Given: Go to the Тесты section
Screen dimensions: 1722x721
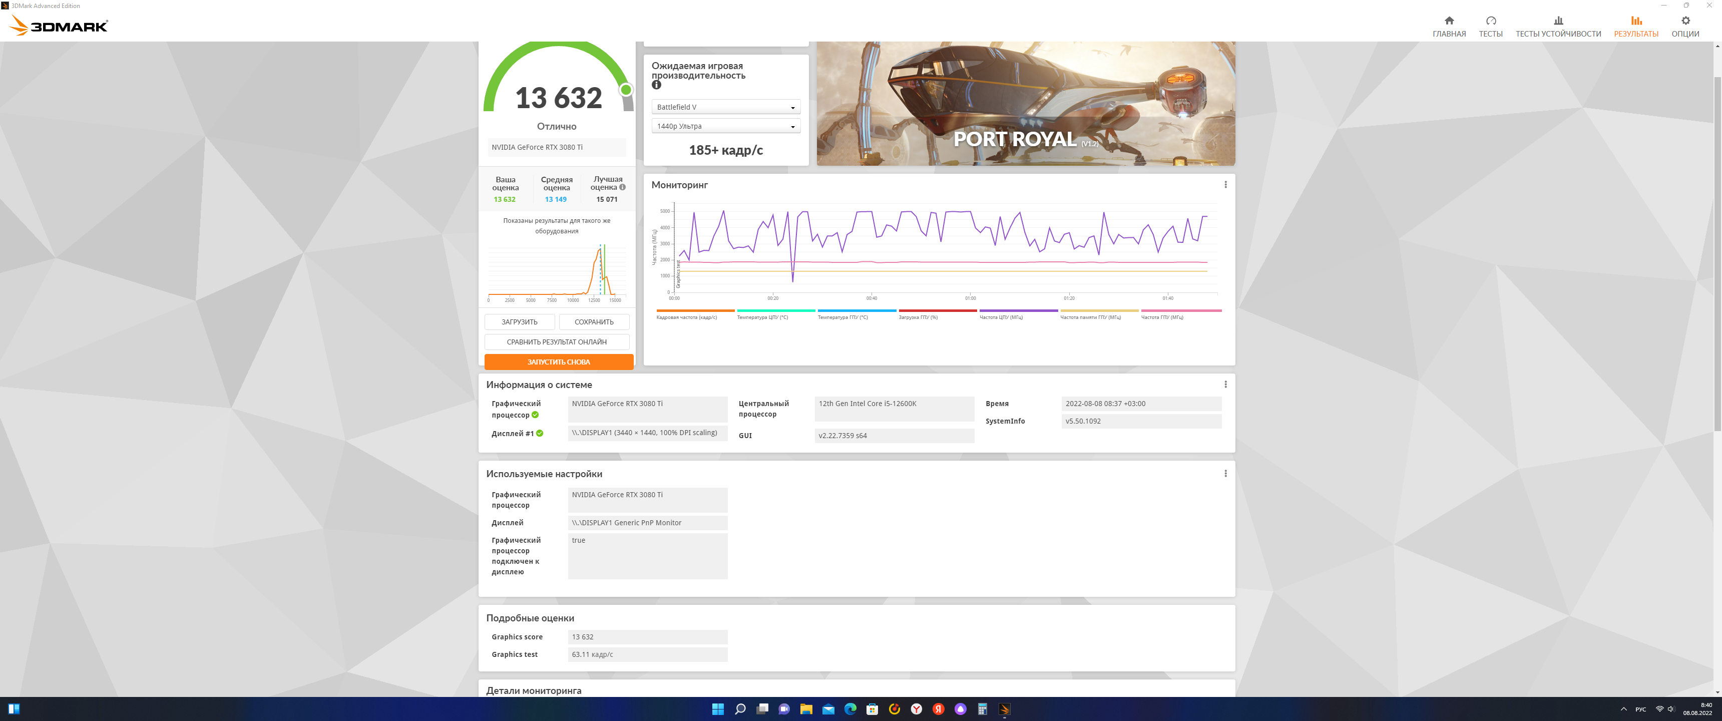Looking at the screenshot, I should click(1490, 26).
